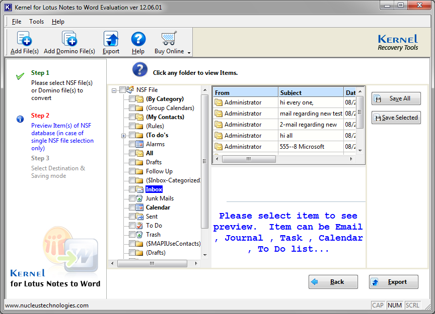This screenshot has height=314, width=435.
Task: Click www.nucleustechnologies.com in status bar
Action: (x=47, y=305)
